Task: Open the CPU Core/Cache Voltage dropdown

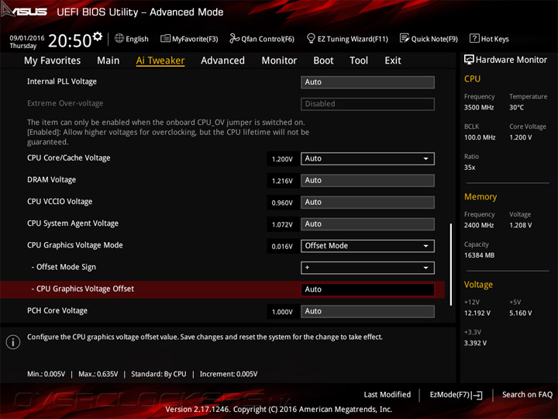Action: pyautogui.click(x=367, y=158)
